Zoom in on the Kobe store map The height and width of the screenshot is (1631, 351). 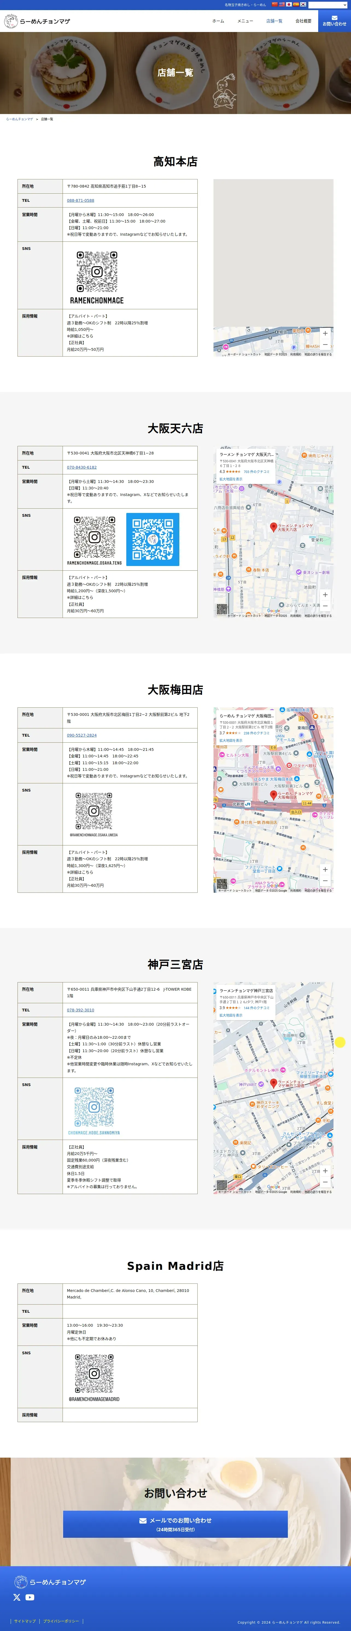pos(325,1171)
